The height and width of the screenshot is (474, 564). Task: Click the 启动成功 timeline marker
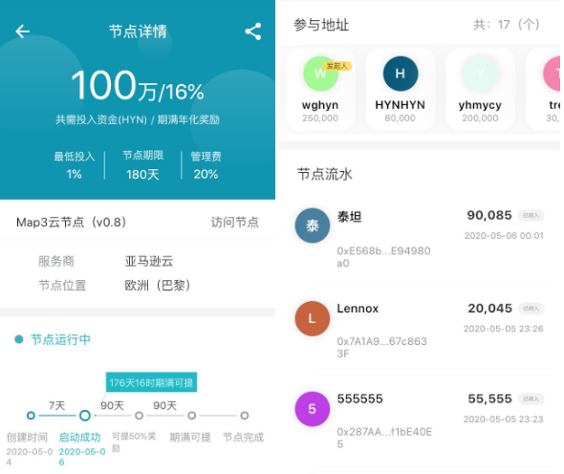tap(85, 416)
